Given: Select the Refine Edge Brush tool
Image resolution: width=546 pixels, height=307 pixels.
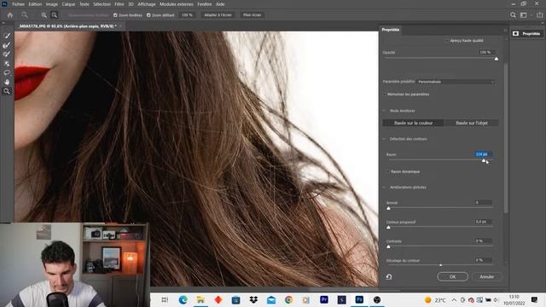Looking at the screenshot, I should click(x=7, y=45).
